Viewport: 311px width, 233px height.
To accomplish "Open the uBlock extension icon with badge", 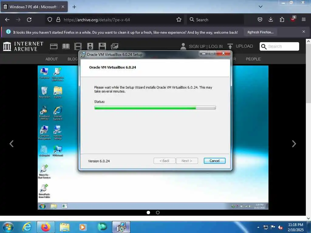I will tap(293, 19).
